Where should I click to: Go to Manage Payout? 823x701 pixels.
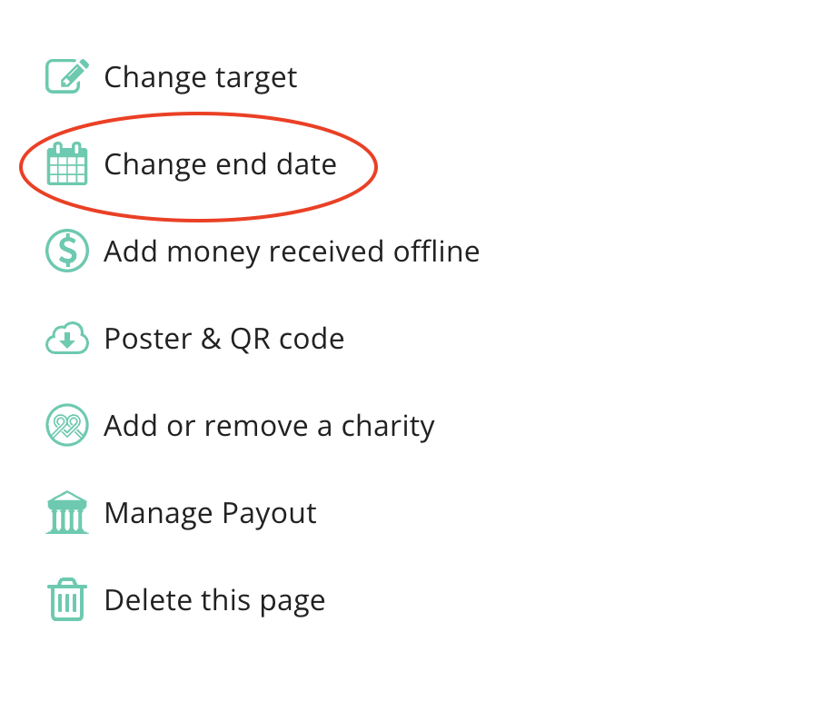[211, 513]
